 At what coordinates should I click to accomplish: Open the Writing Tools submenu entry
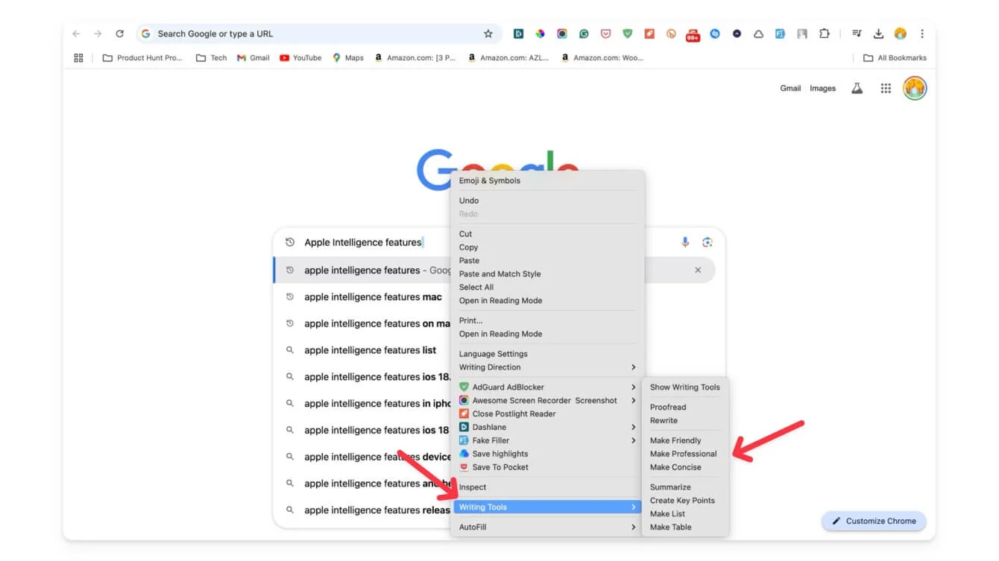tap(547, 507)
